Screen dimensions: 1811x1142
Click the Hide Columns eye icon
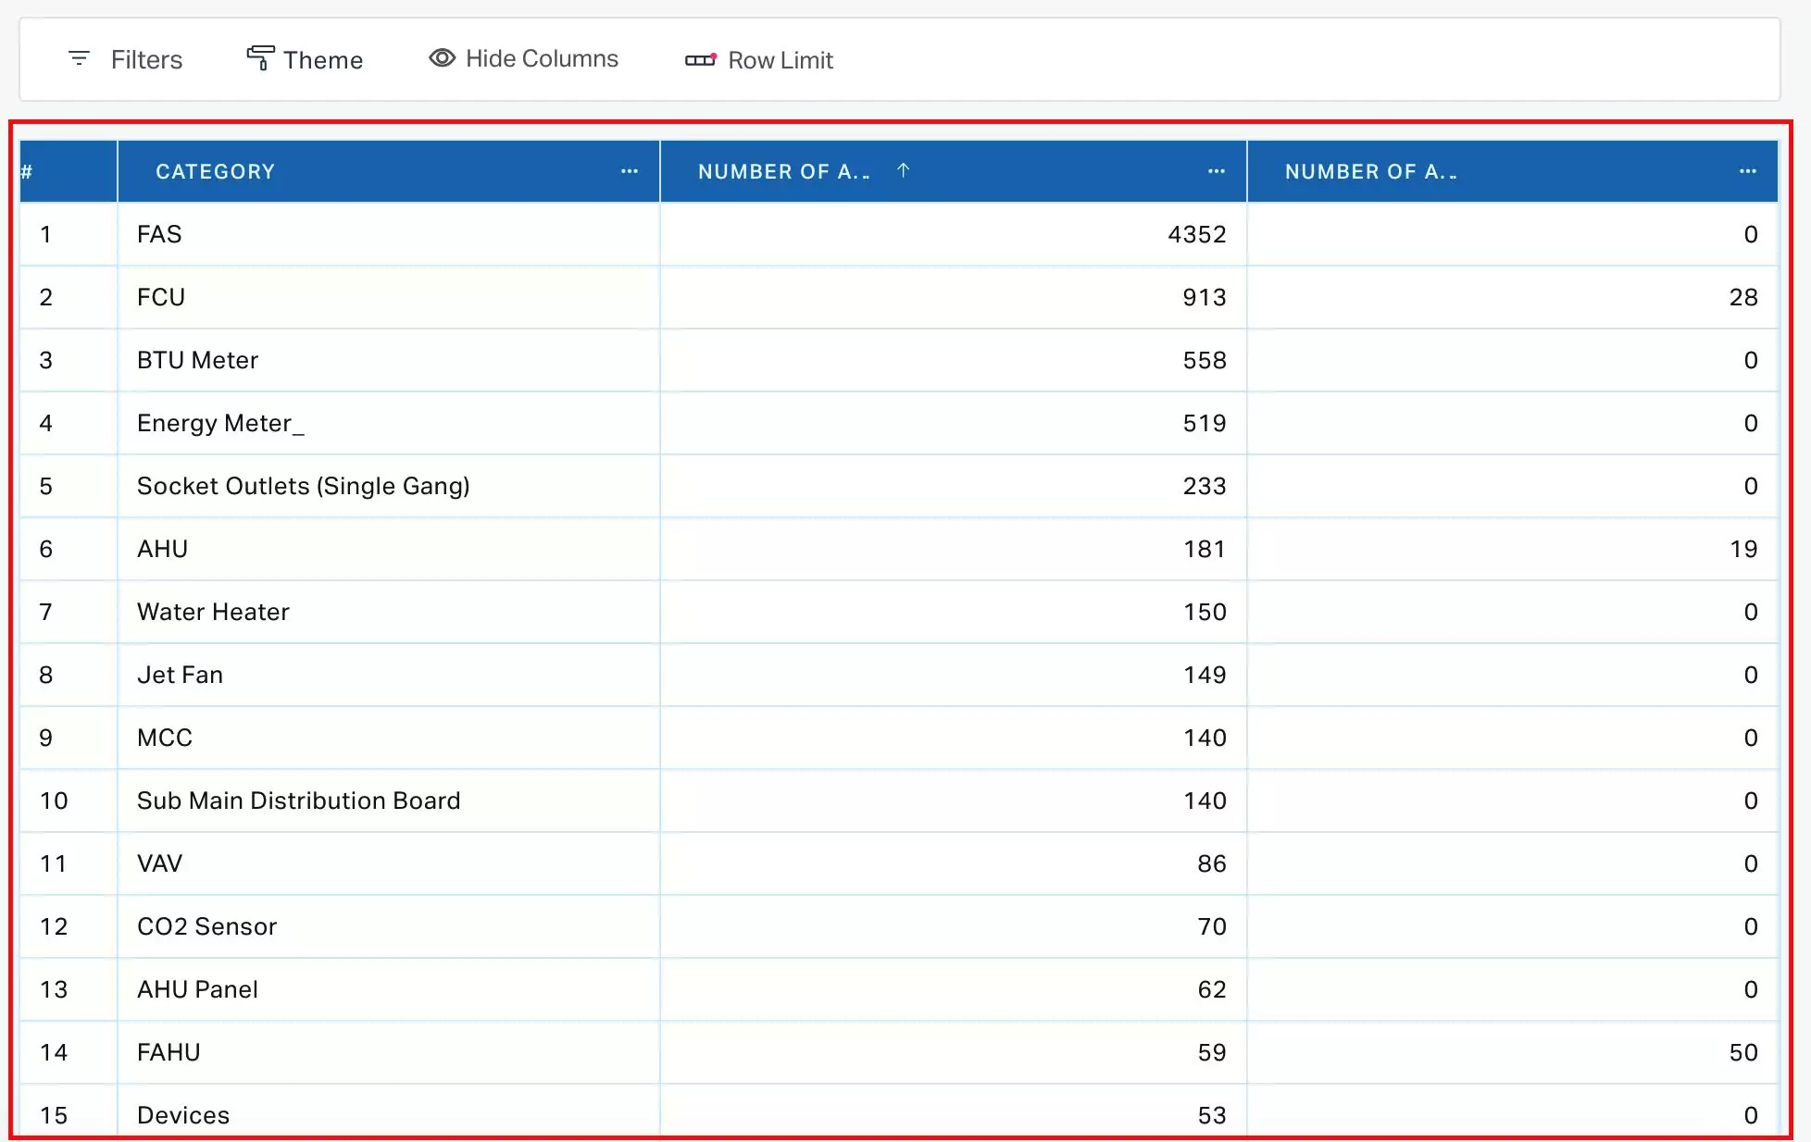[442, 58]
